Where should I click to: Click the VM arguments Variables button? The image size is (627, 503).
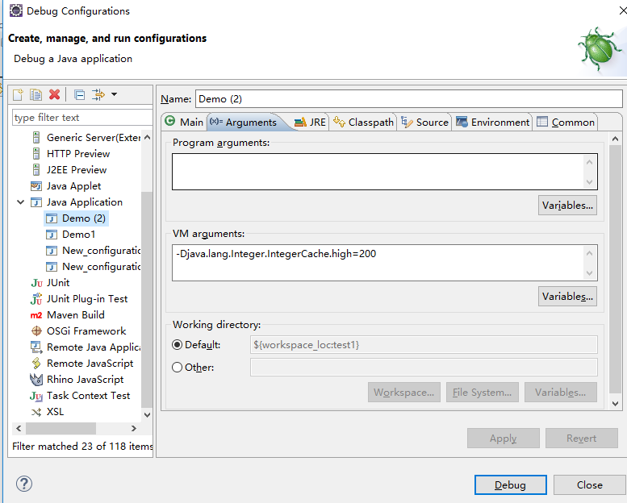click(x=567, y=297)
